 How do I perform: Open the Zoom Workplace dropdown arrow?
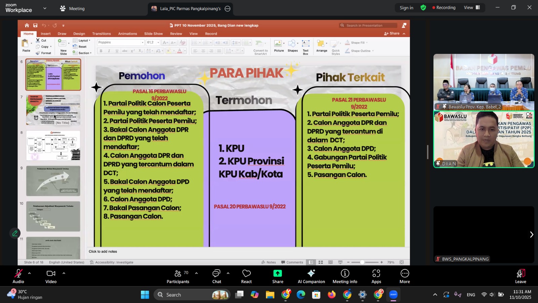point(45,8)
